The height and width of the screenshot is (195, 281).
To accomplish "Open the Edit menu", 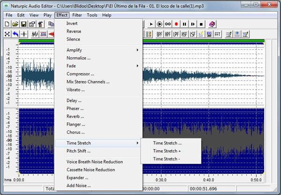I will click(x=21, y=15).
